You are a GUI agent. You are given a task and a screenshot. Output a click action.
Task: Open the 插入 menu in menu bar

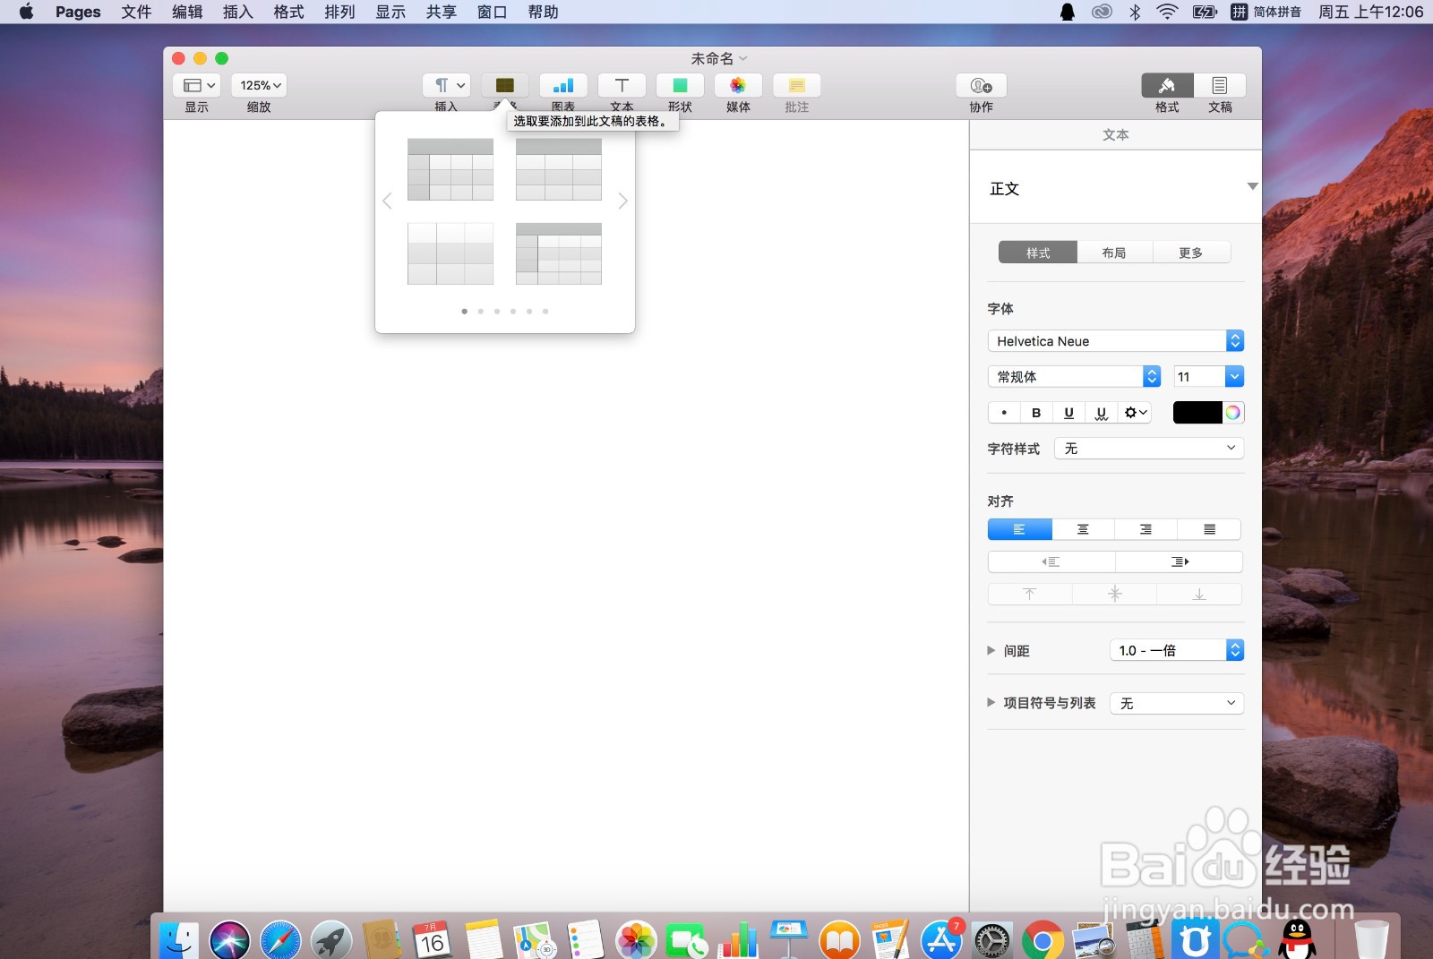(x=238, y=12)
